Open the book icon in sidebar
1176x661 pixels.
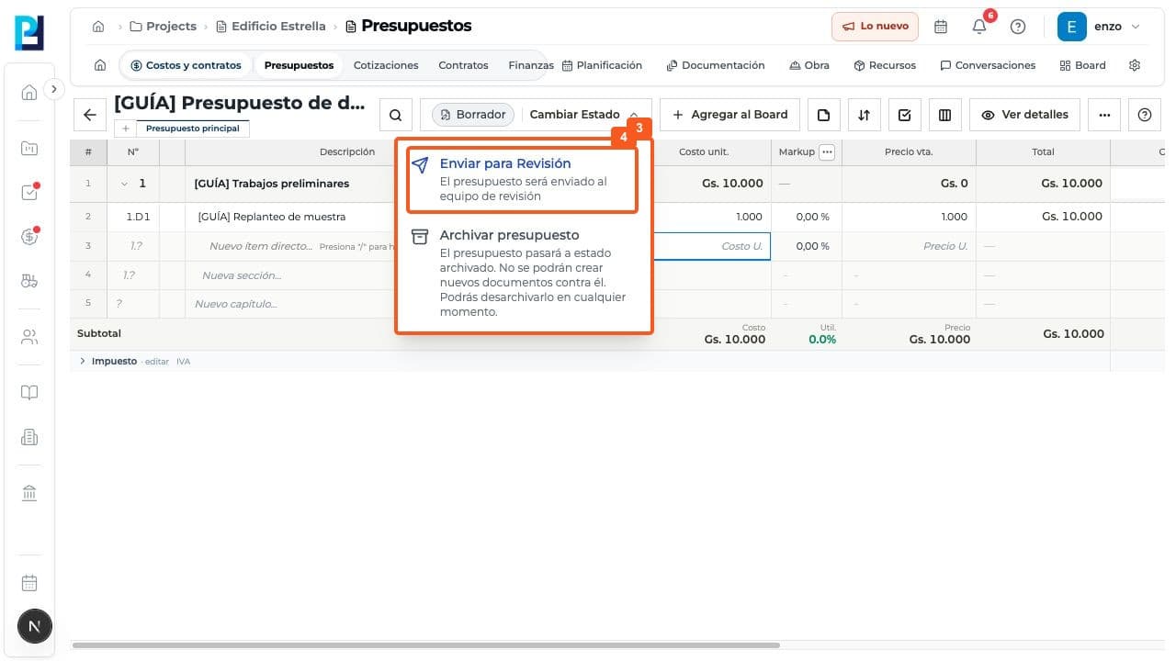point(29,393)
